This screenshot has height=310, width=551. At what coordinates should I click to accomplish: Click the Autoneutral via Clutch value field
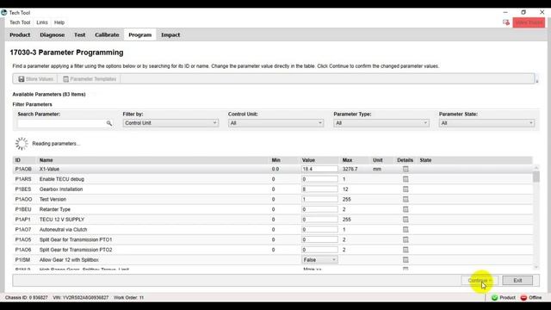pos(319,230)
